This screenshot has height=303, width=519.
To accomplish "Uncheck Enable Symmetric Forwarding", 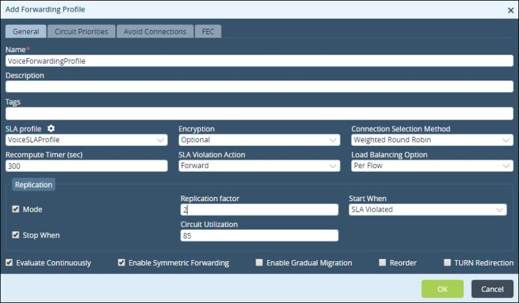I will pos(122,263).
